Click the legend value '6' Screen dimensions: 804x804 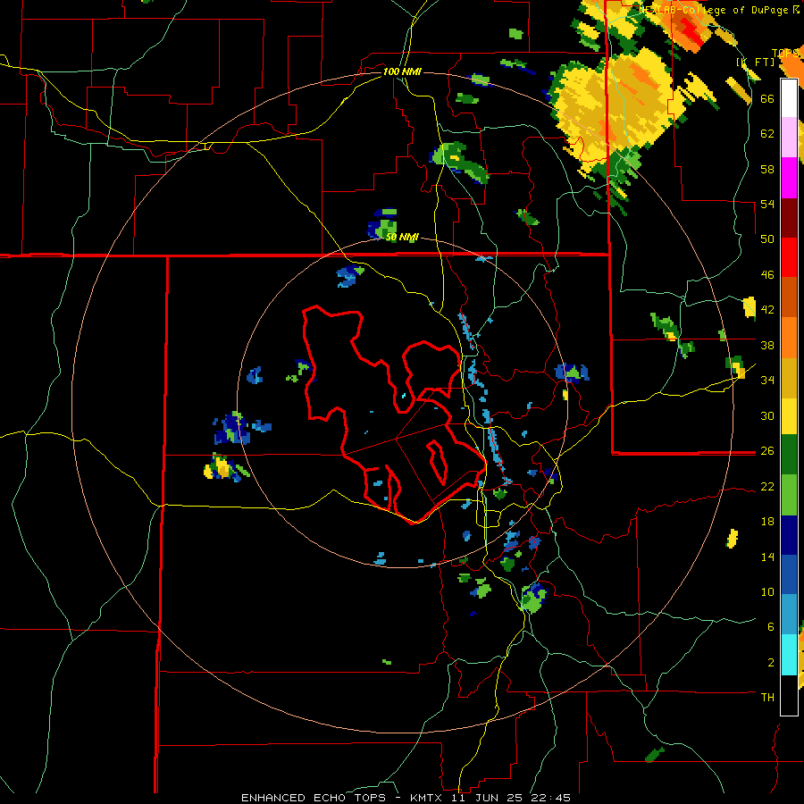tap(771, 626)
